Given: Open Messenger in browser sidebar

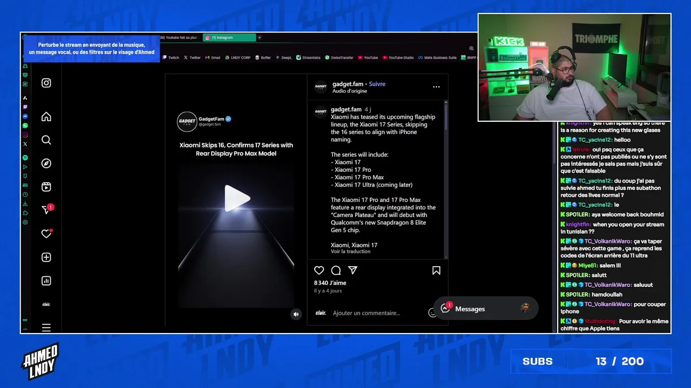Looking at the screenshot, I should [x=25, y=116].
